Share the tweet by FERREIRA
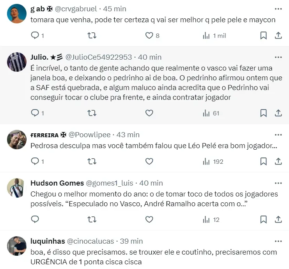 click(x=278, y=161)
